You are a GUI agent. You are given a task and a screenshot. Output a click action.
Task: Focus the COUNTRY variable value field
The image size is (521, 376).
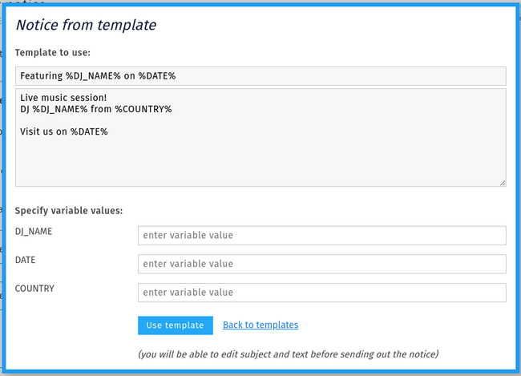pos(322,293)
